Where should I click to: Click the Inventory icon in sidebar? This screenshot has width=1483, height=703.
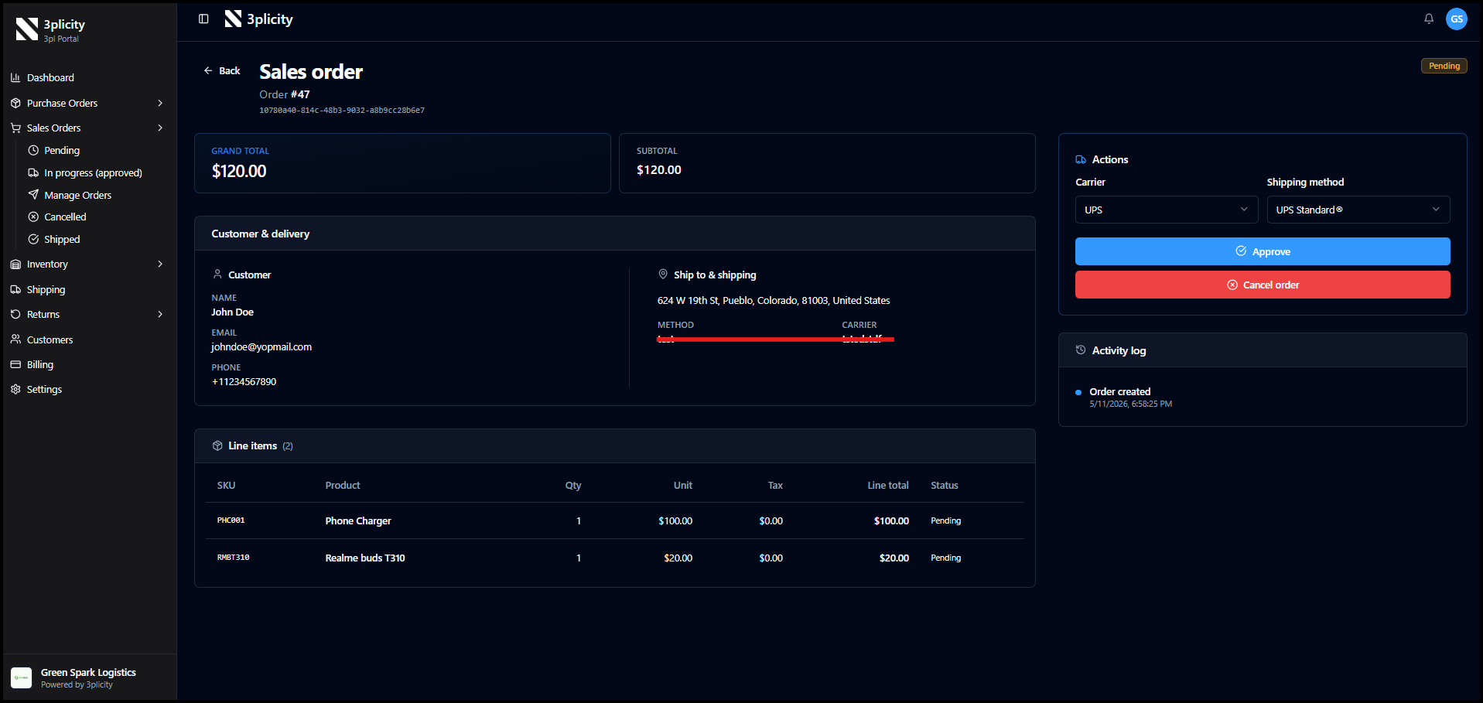click(15, 264)
